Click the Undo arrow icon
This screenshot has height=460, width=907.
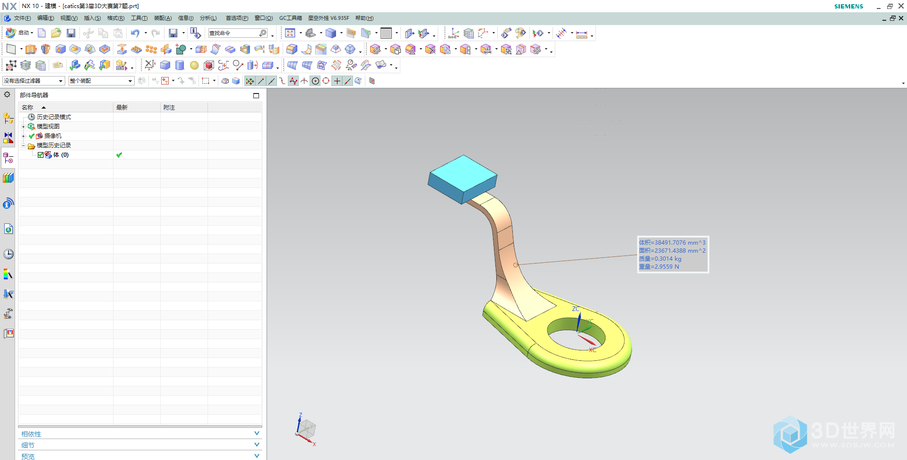(135, 33)
